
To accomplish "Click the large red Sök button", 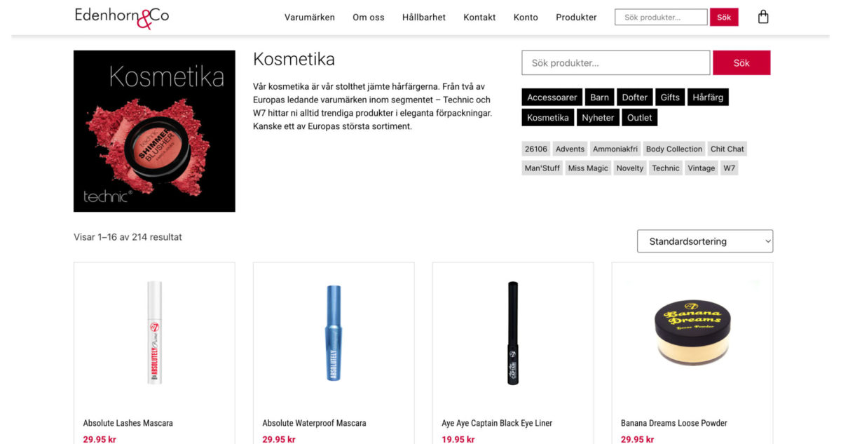I will (x=741, y=62).
